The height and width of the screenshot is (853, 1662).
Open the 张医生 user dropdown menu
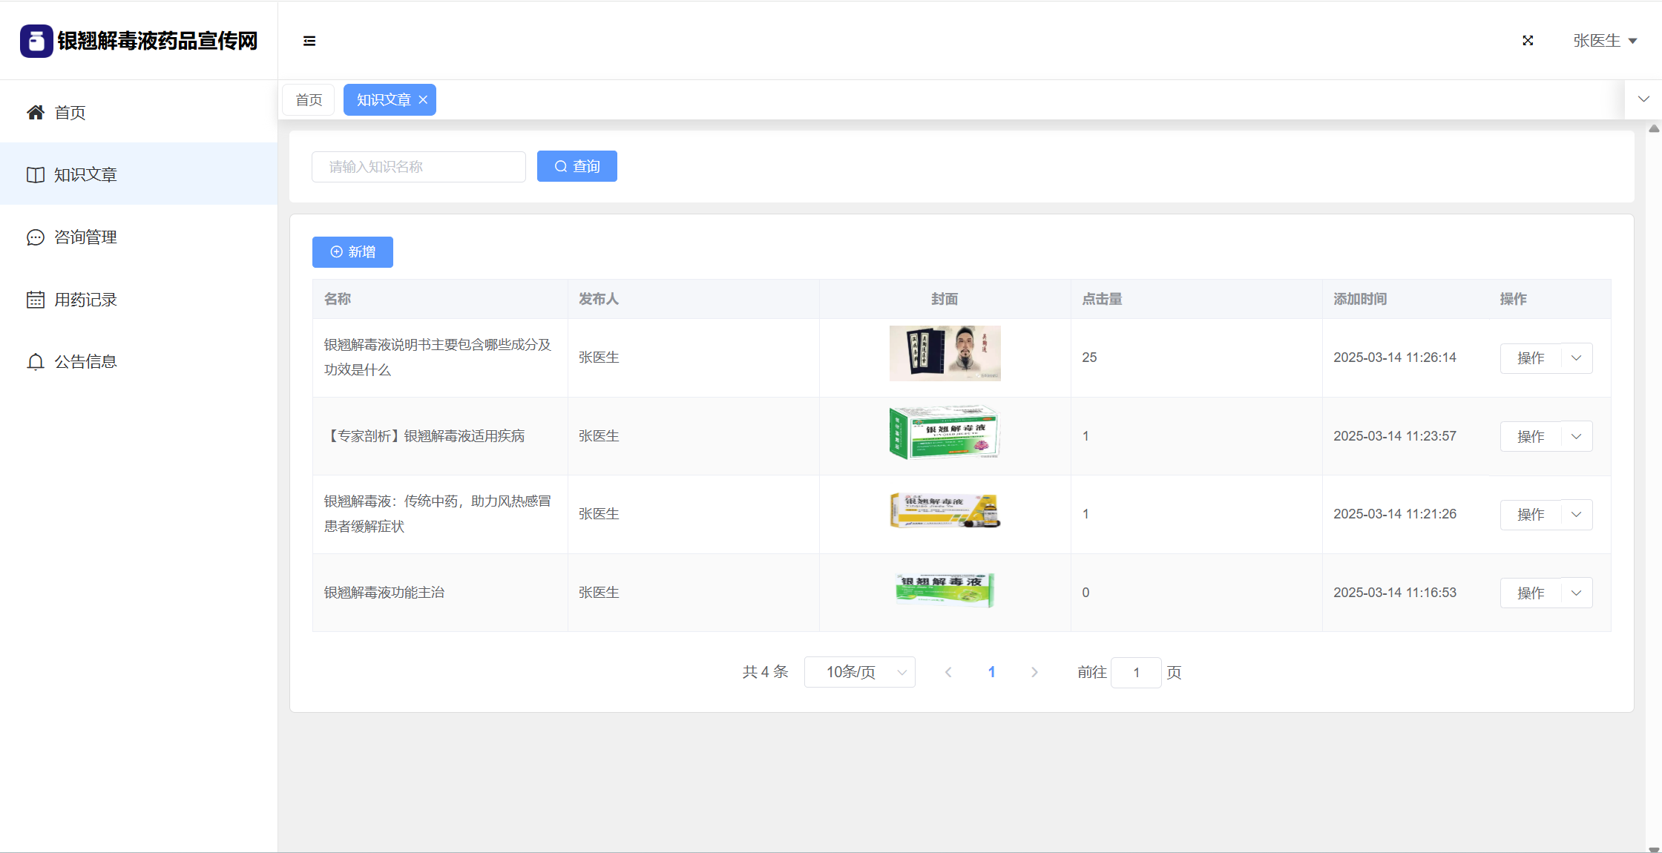[x=1604, y=41]
